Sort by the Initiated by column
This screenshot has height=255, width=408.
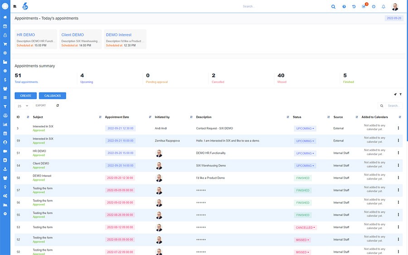point(191,117)
